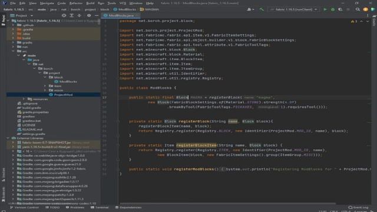Image resolution: width=377 pixels, height=212 pixels.
Task: Expand all in Project panel toolbar
Action: (71, 15)
